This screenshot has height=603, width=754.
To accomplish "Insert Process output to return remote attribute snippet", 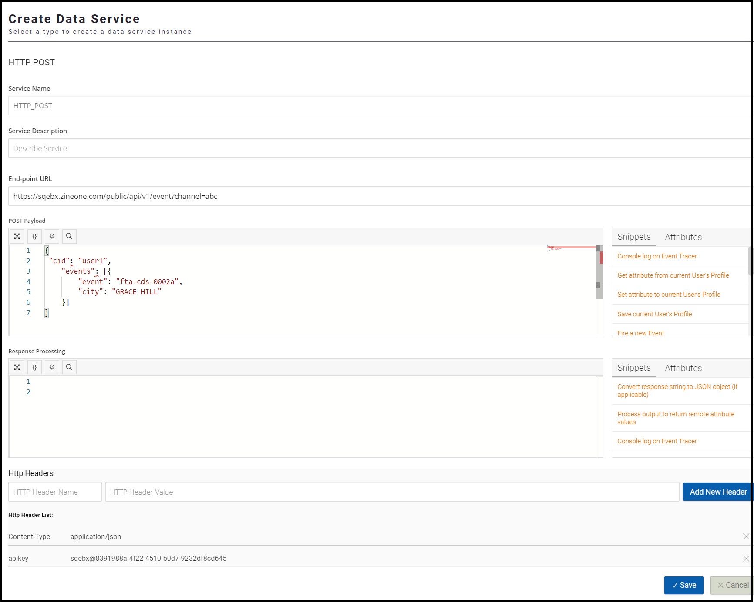I will pos(676,418).
